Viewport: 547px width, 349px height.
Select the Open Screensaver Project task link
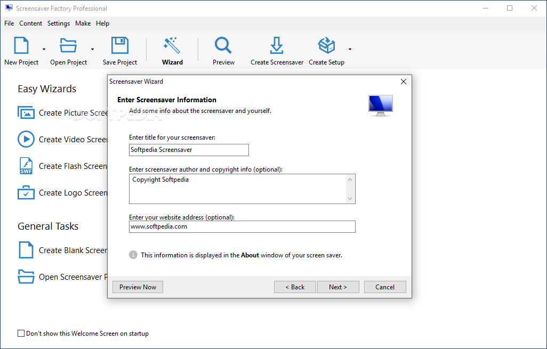click(73, 277)
